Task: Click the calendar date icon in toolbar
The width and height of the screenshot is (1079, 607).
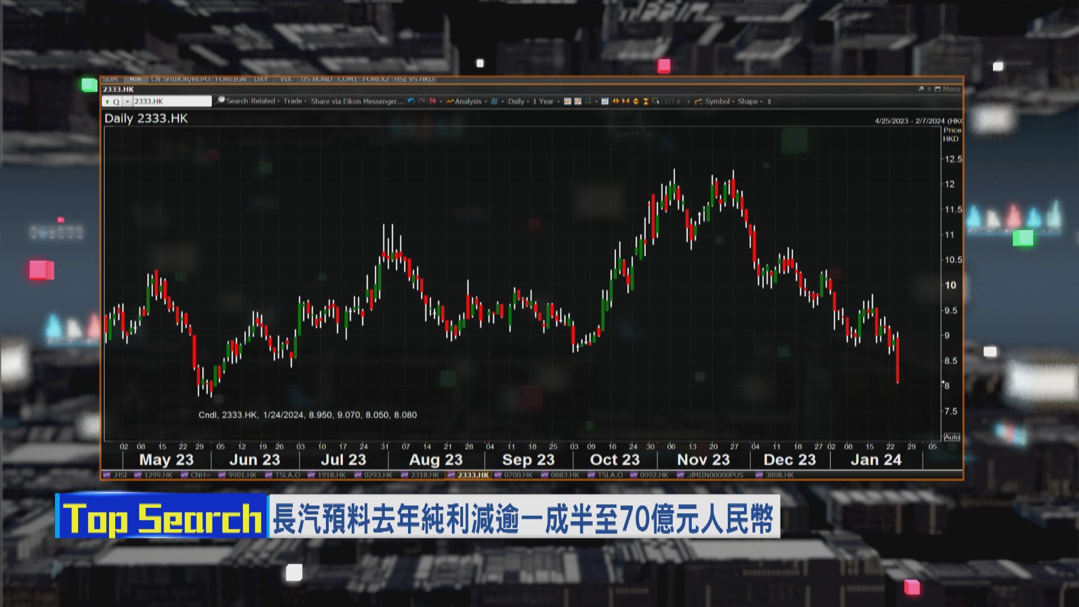Action: coord(605,101)
